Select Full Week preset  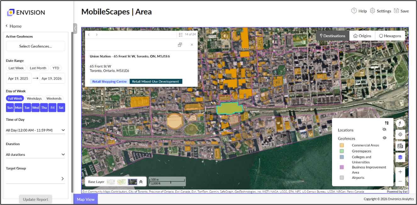15,99
